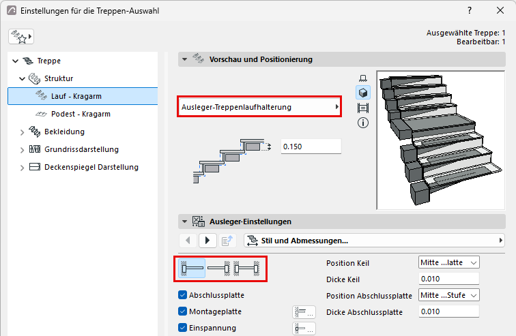Select both-sides cantilever support option
This screenshot has width=516, height=336.
point(246,269)
